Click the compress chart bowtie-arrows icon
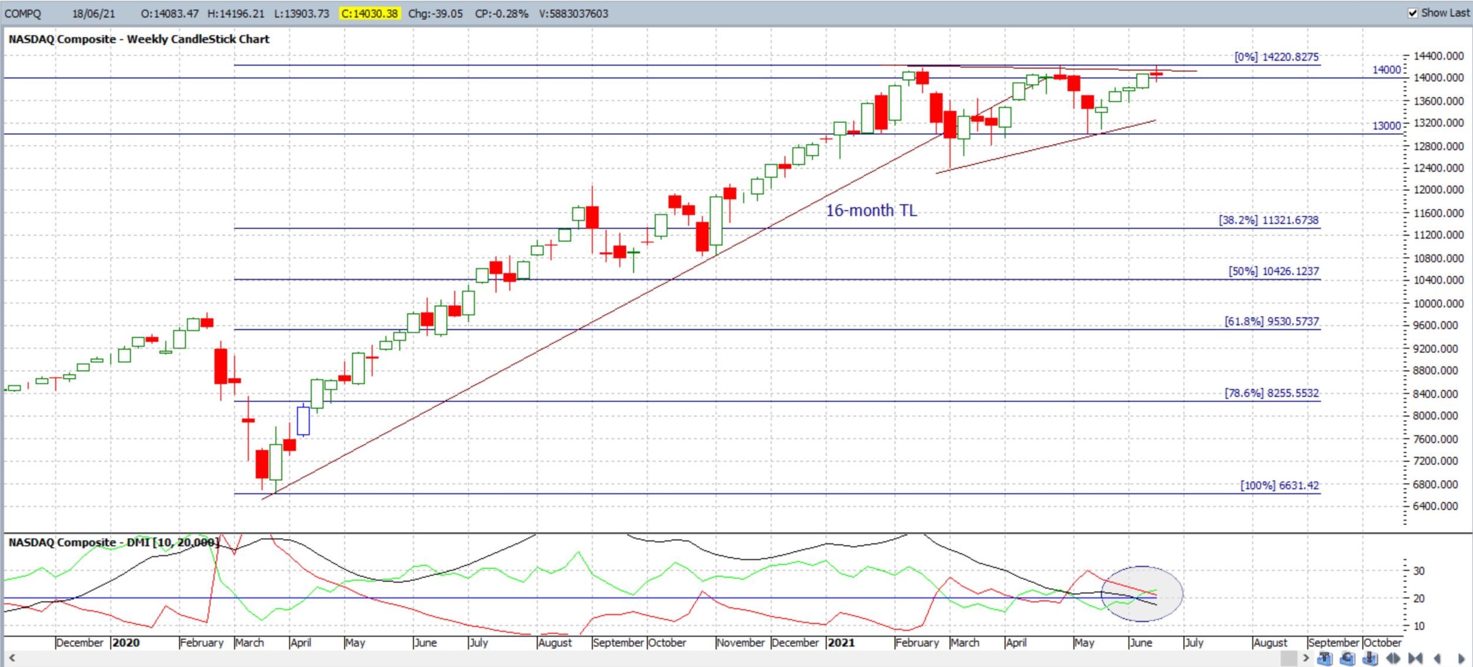The height and width of the screenshot is (667, 1473). point(1415,658)
